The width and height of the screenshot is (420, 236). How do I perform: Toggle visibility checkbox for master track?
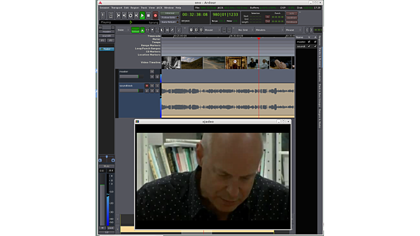(x=309, y=41)
